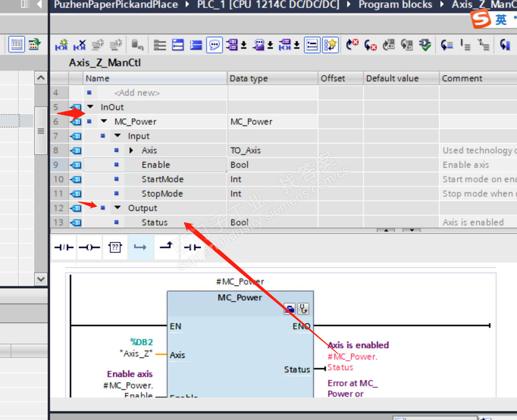Click Program blocks in breadcrumb
Viewport: 517px width, 420px height.
(395, 5)
